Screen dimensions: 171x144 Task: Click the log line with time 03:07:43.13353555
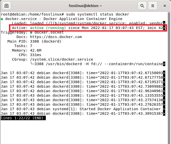[x=83, y=95]
